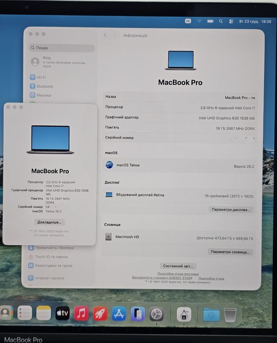This screenshot has height=343, width=277.
Task: Click the Параметри дисплея... button
Action: [231, 210]
